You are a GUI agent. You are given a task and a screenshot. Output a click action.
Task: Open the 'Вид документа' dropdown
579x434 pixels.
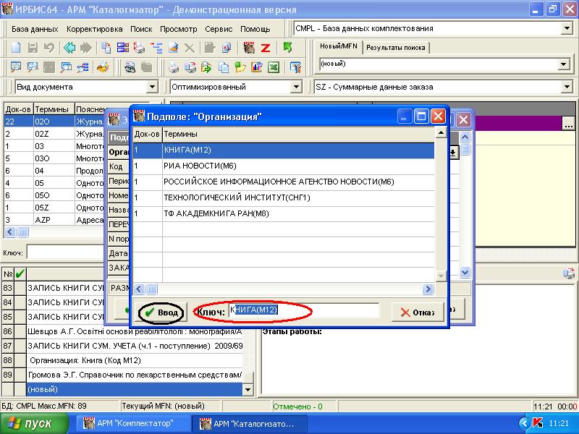152,87
